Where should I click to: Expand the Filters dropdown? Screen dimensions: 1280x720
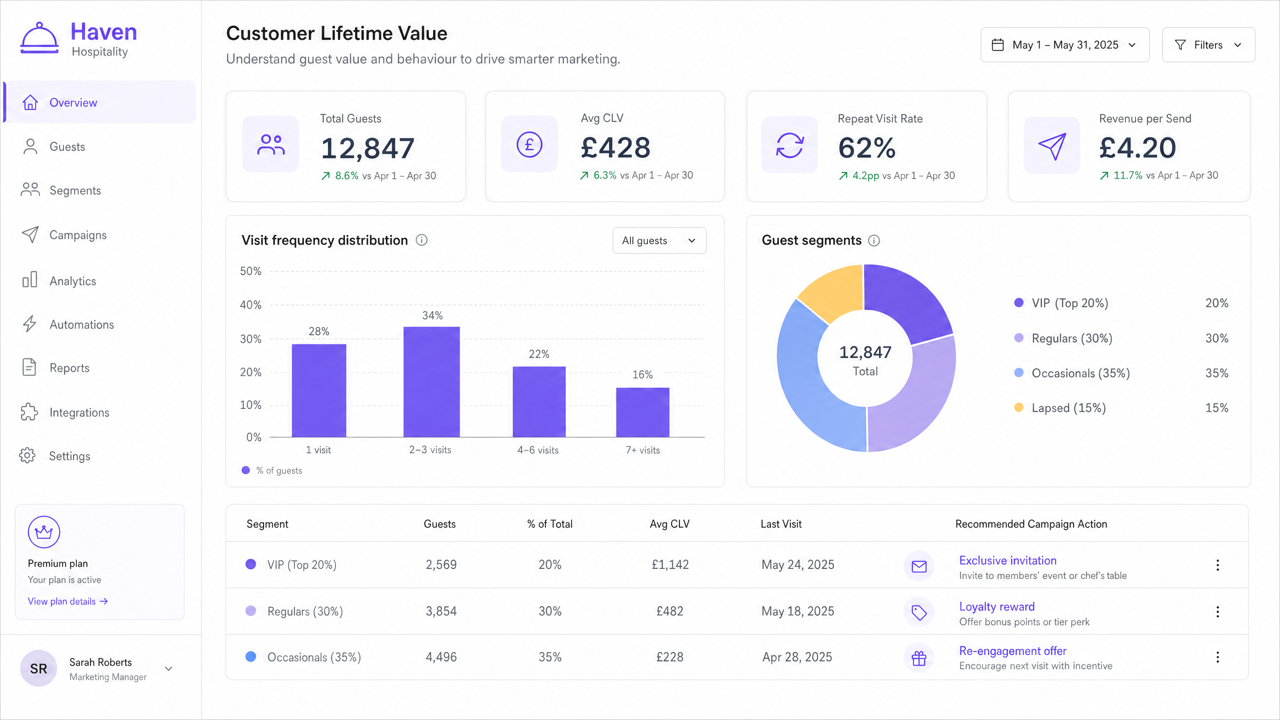pos(1208,45)
